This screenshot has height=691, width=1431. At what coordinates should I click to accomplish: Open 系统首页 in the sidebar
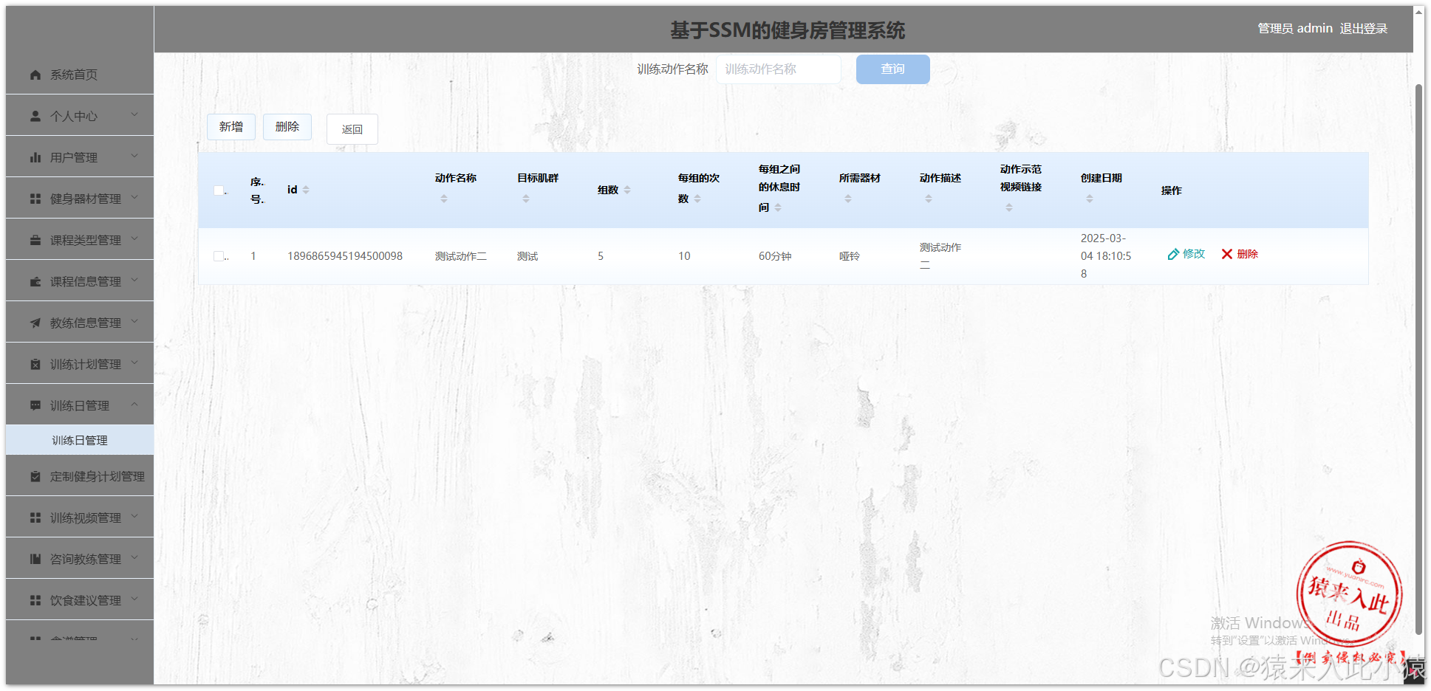click(x=80, y=75)
